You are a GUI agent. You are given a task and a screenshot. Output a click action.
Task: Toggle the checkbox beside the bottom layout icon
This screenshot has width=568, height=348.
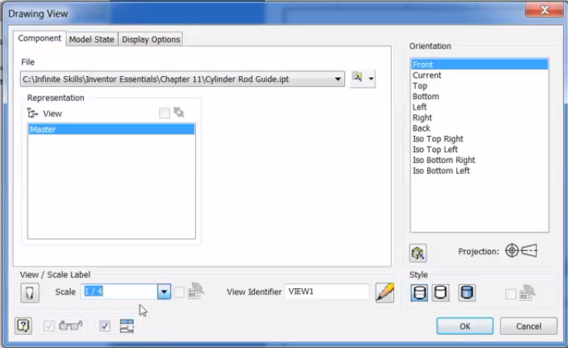pos(105,326)
